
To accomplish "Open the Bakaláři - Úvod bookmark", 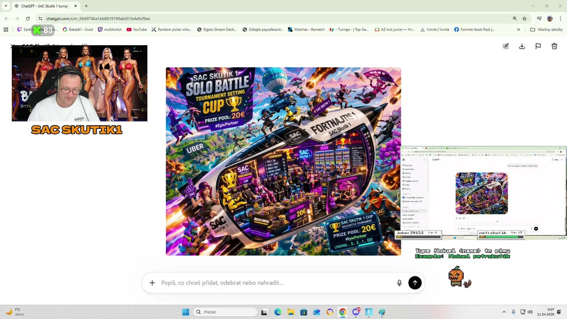I will (78, 30).
